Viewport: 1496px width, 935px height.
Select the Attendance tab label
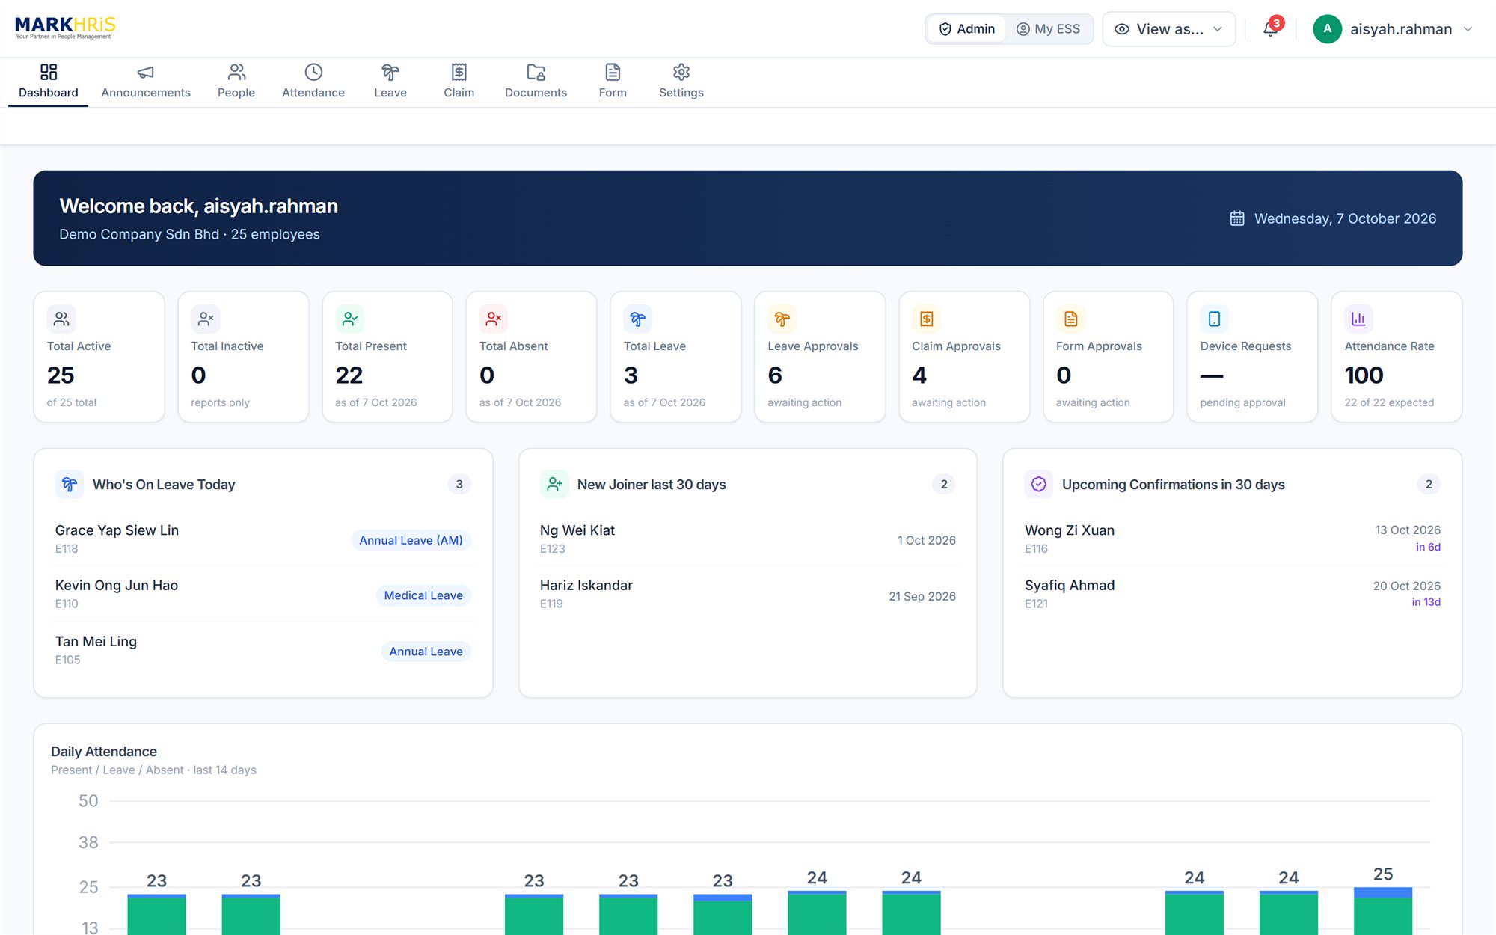coord(313,93)
